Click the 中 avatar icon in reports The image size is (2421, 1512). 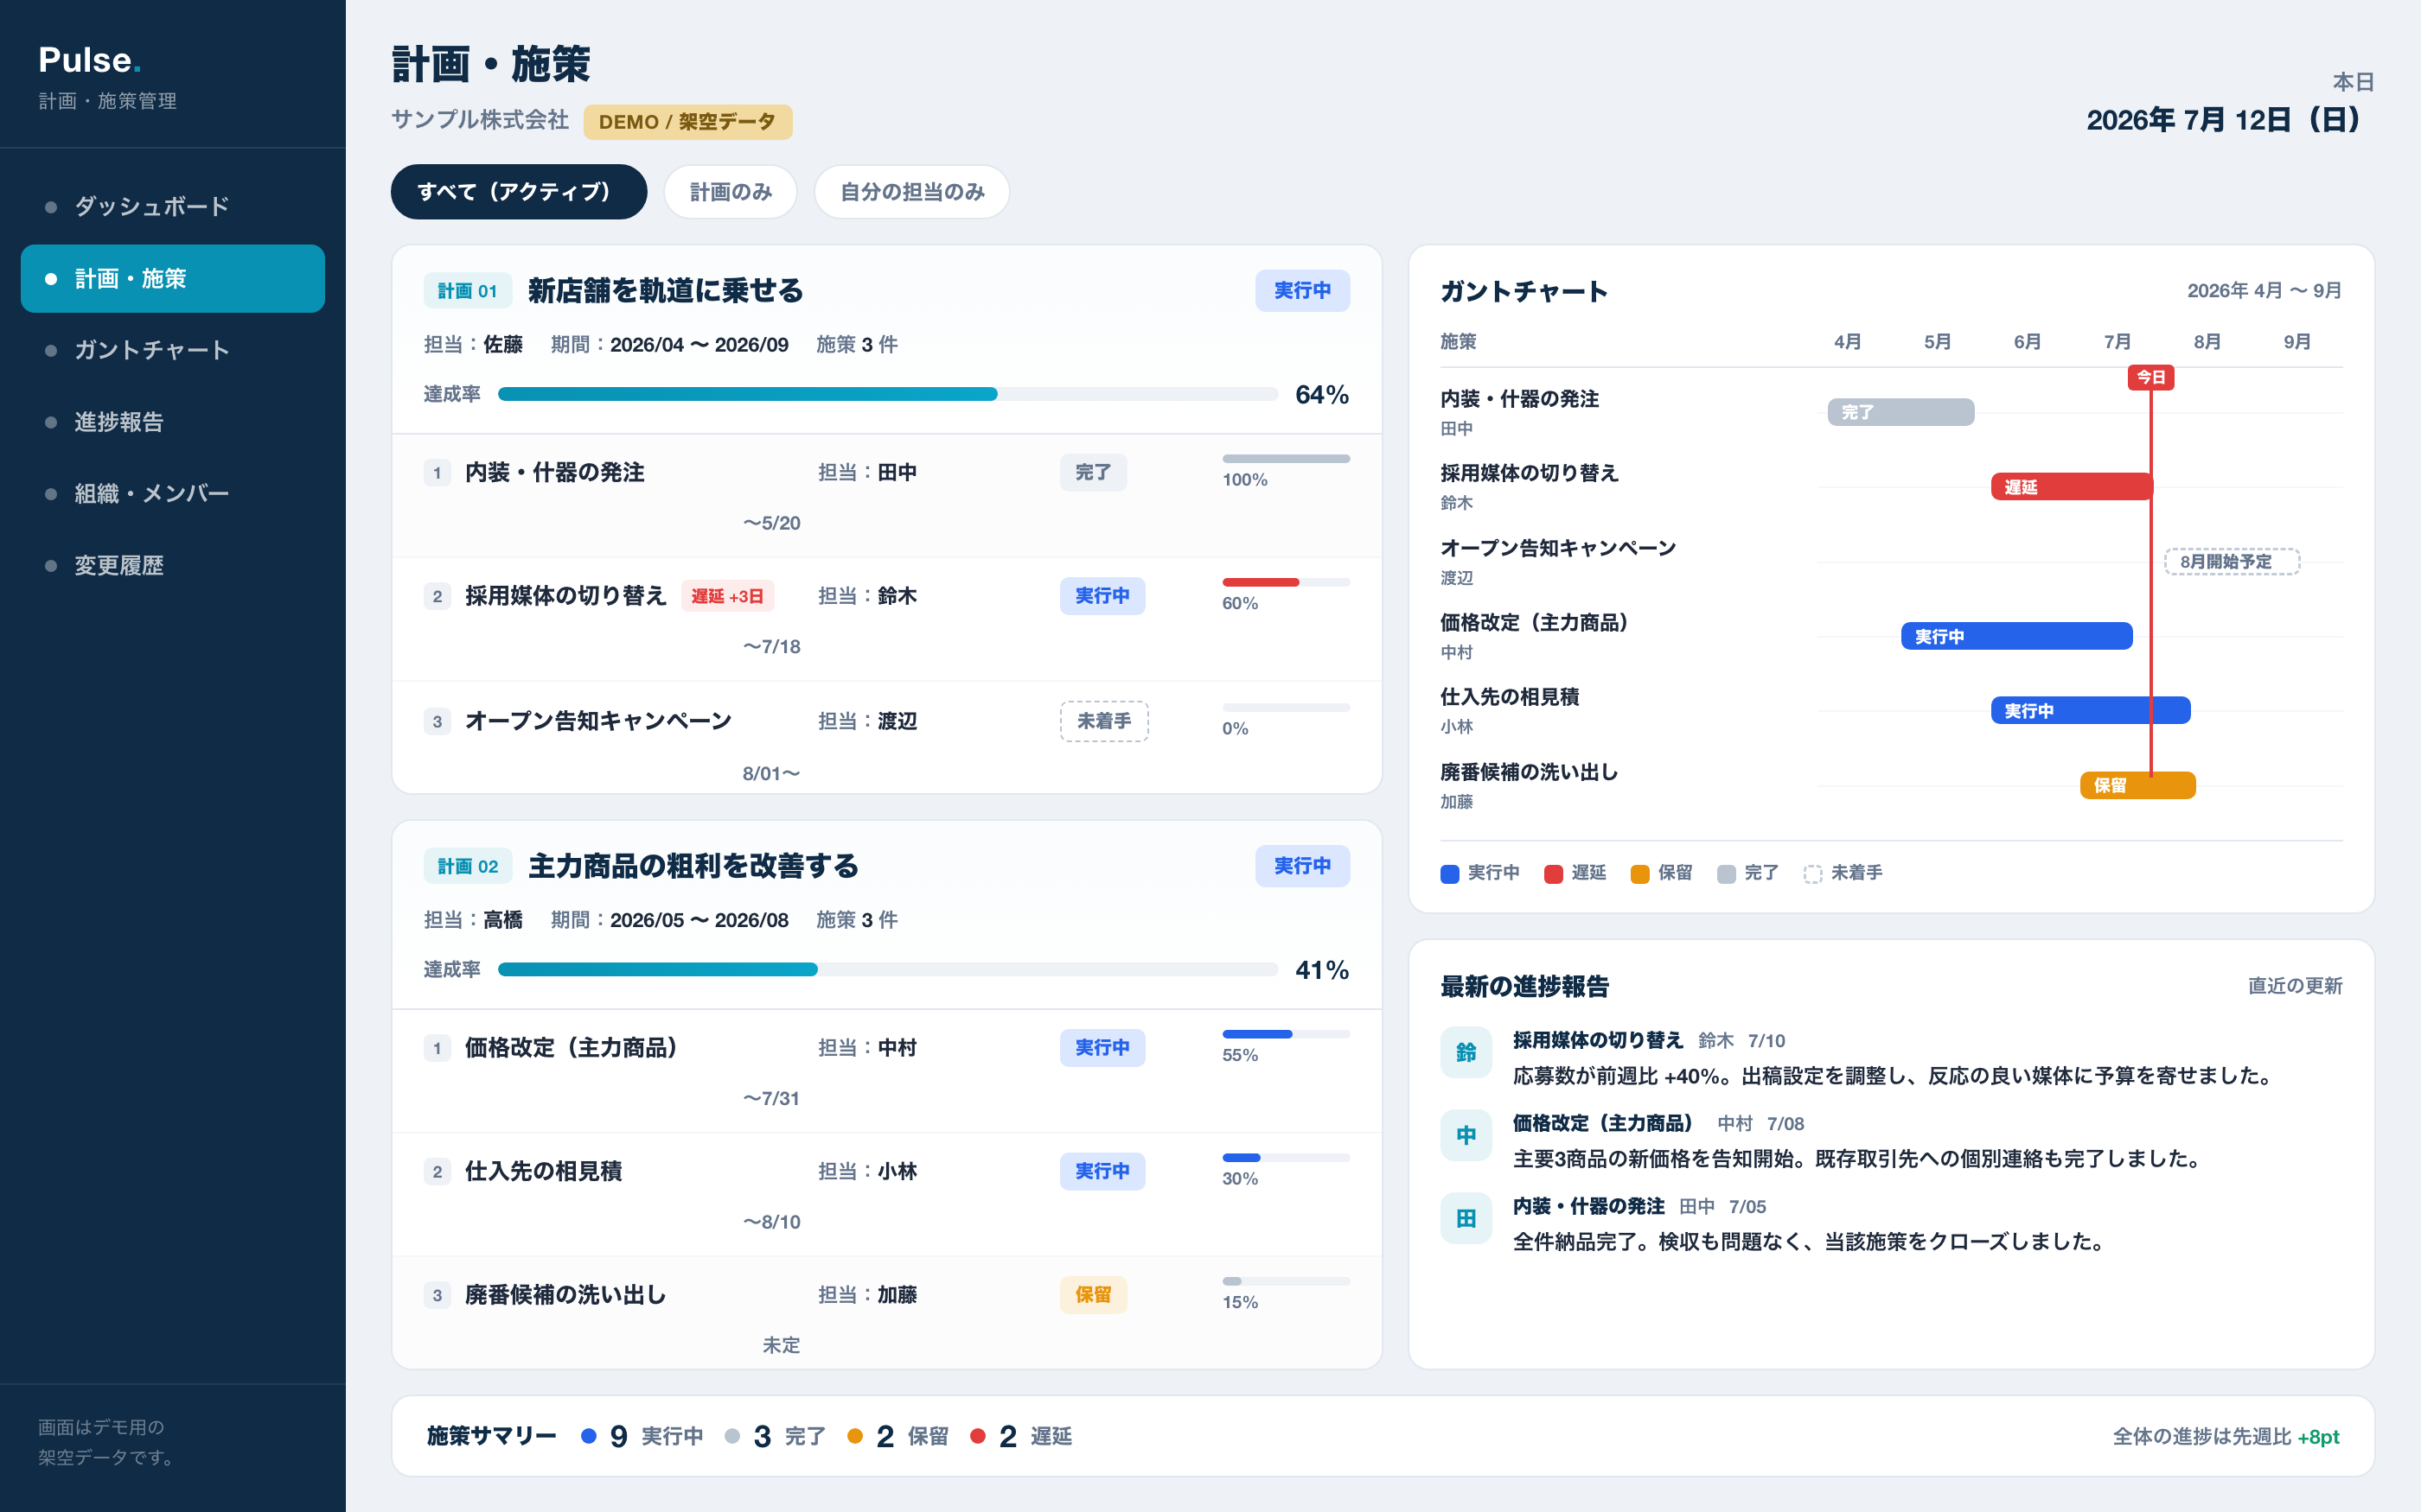[x=1466, y=1135]
